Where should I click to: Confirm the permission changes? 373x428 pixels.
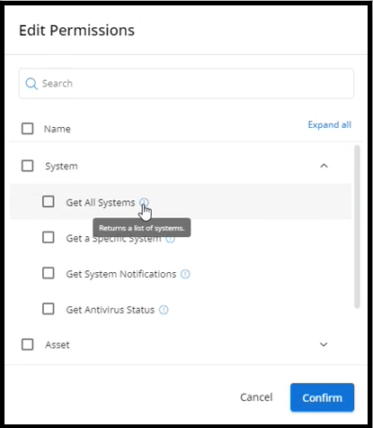(x=322, y=397)
